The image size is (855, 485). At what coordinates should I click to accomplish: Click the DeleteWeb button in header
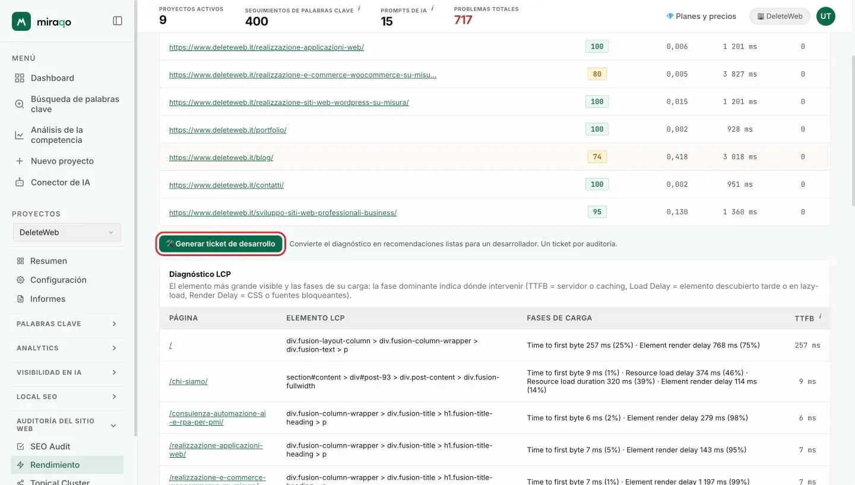pyautogui.click(x=780, y=17)
